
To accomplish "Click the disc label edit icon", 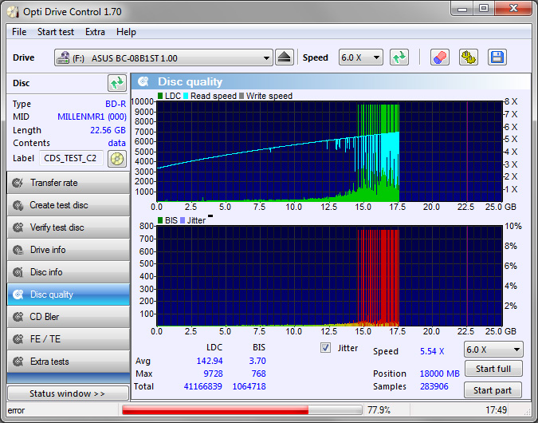I will pyautogui.click(x=117, y=158).
